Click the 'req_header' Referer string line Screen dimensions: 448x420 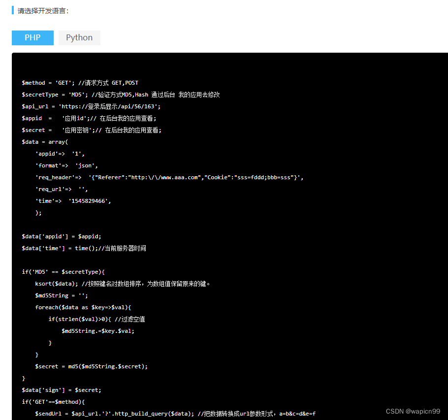[x=169, y=177]
